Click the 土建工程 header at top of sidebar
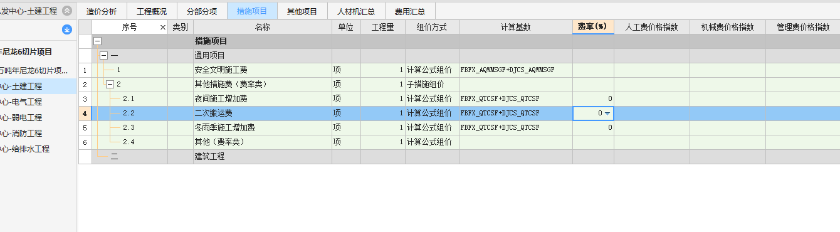Screen dimensions: 840x232 tap(29, 11)
